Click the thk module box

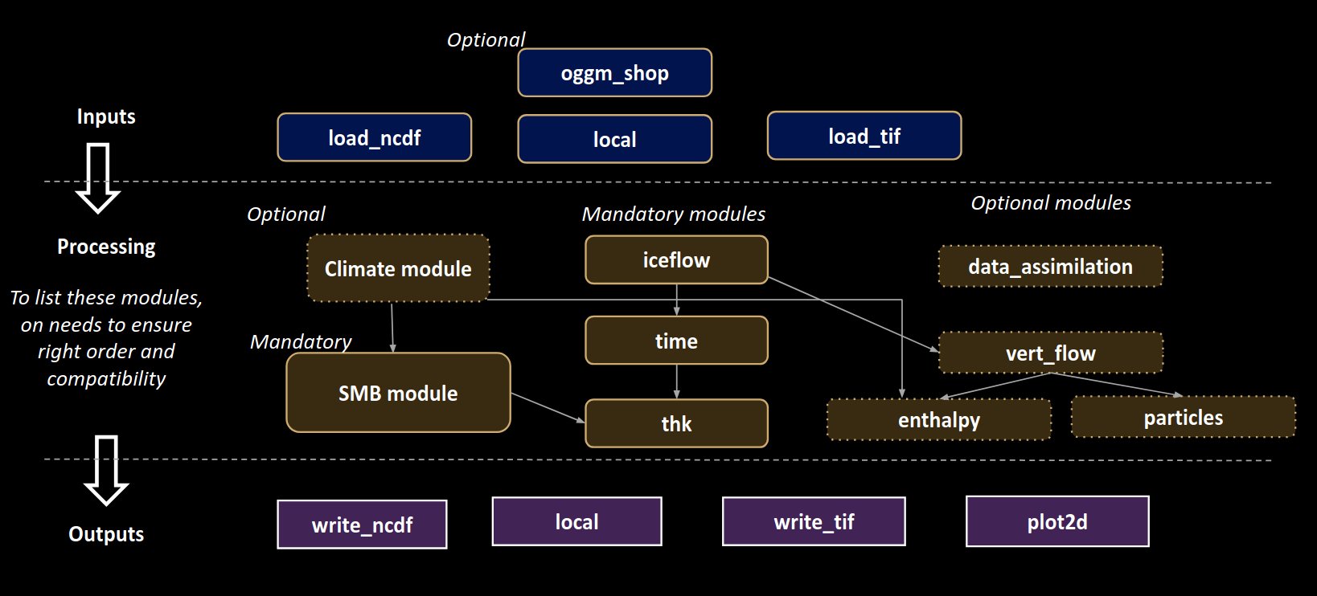click(x=676, y=423)
